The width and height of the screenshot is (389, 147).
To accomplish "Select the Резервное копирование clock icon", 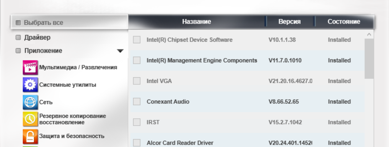I will 30,119.
